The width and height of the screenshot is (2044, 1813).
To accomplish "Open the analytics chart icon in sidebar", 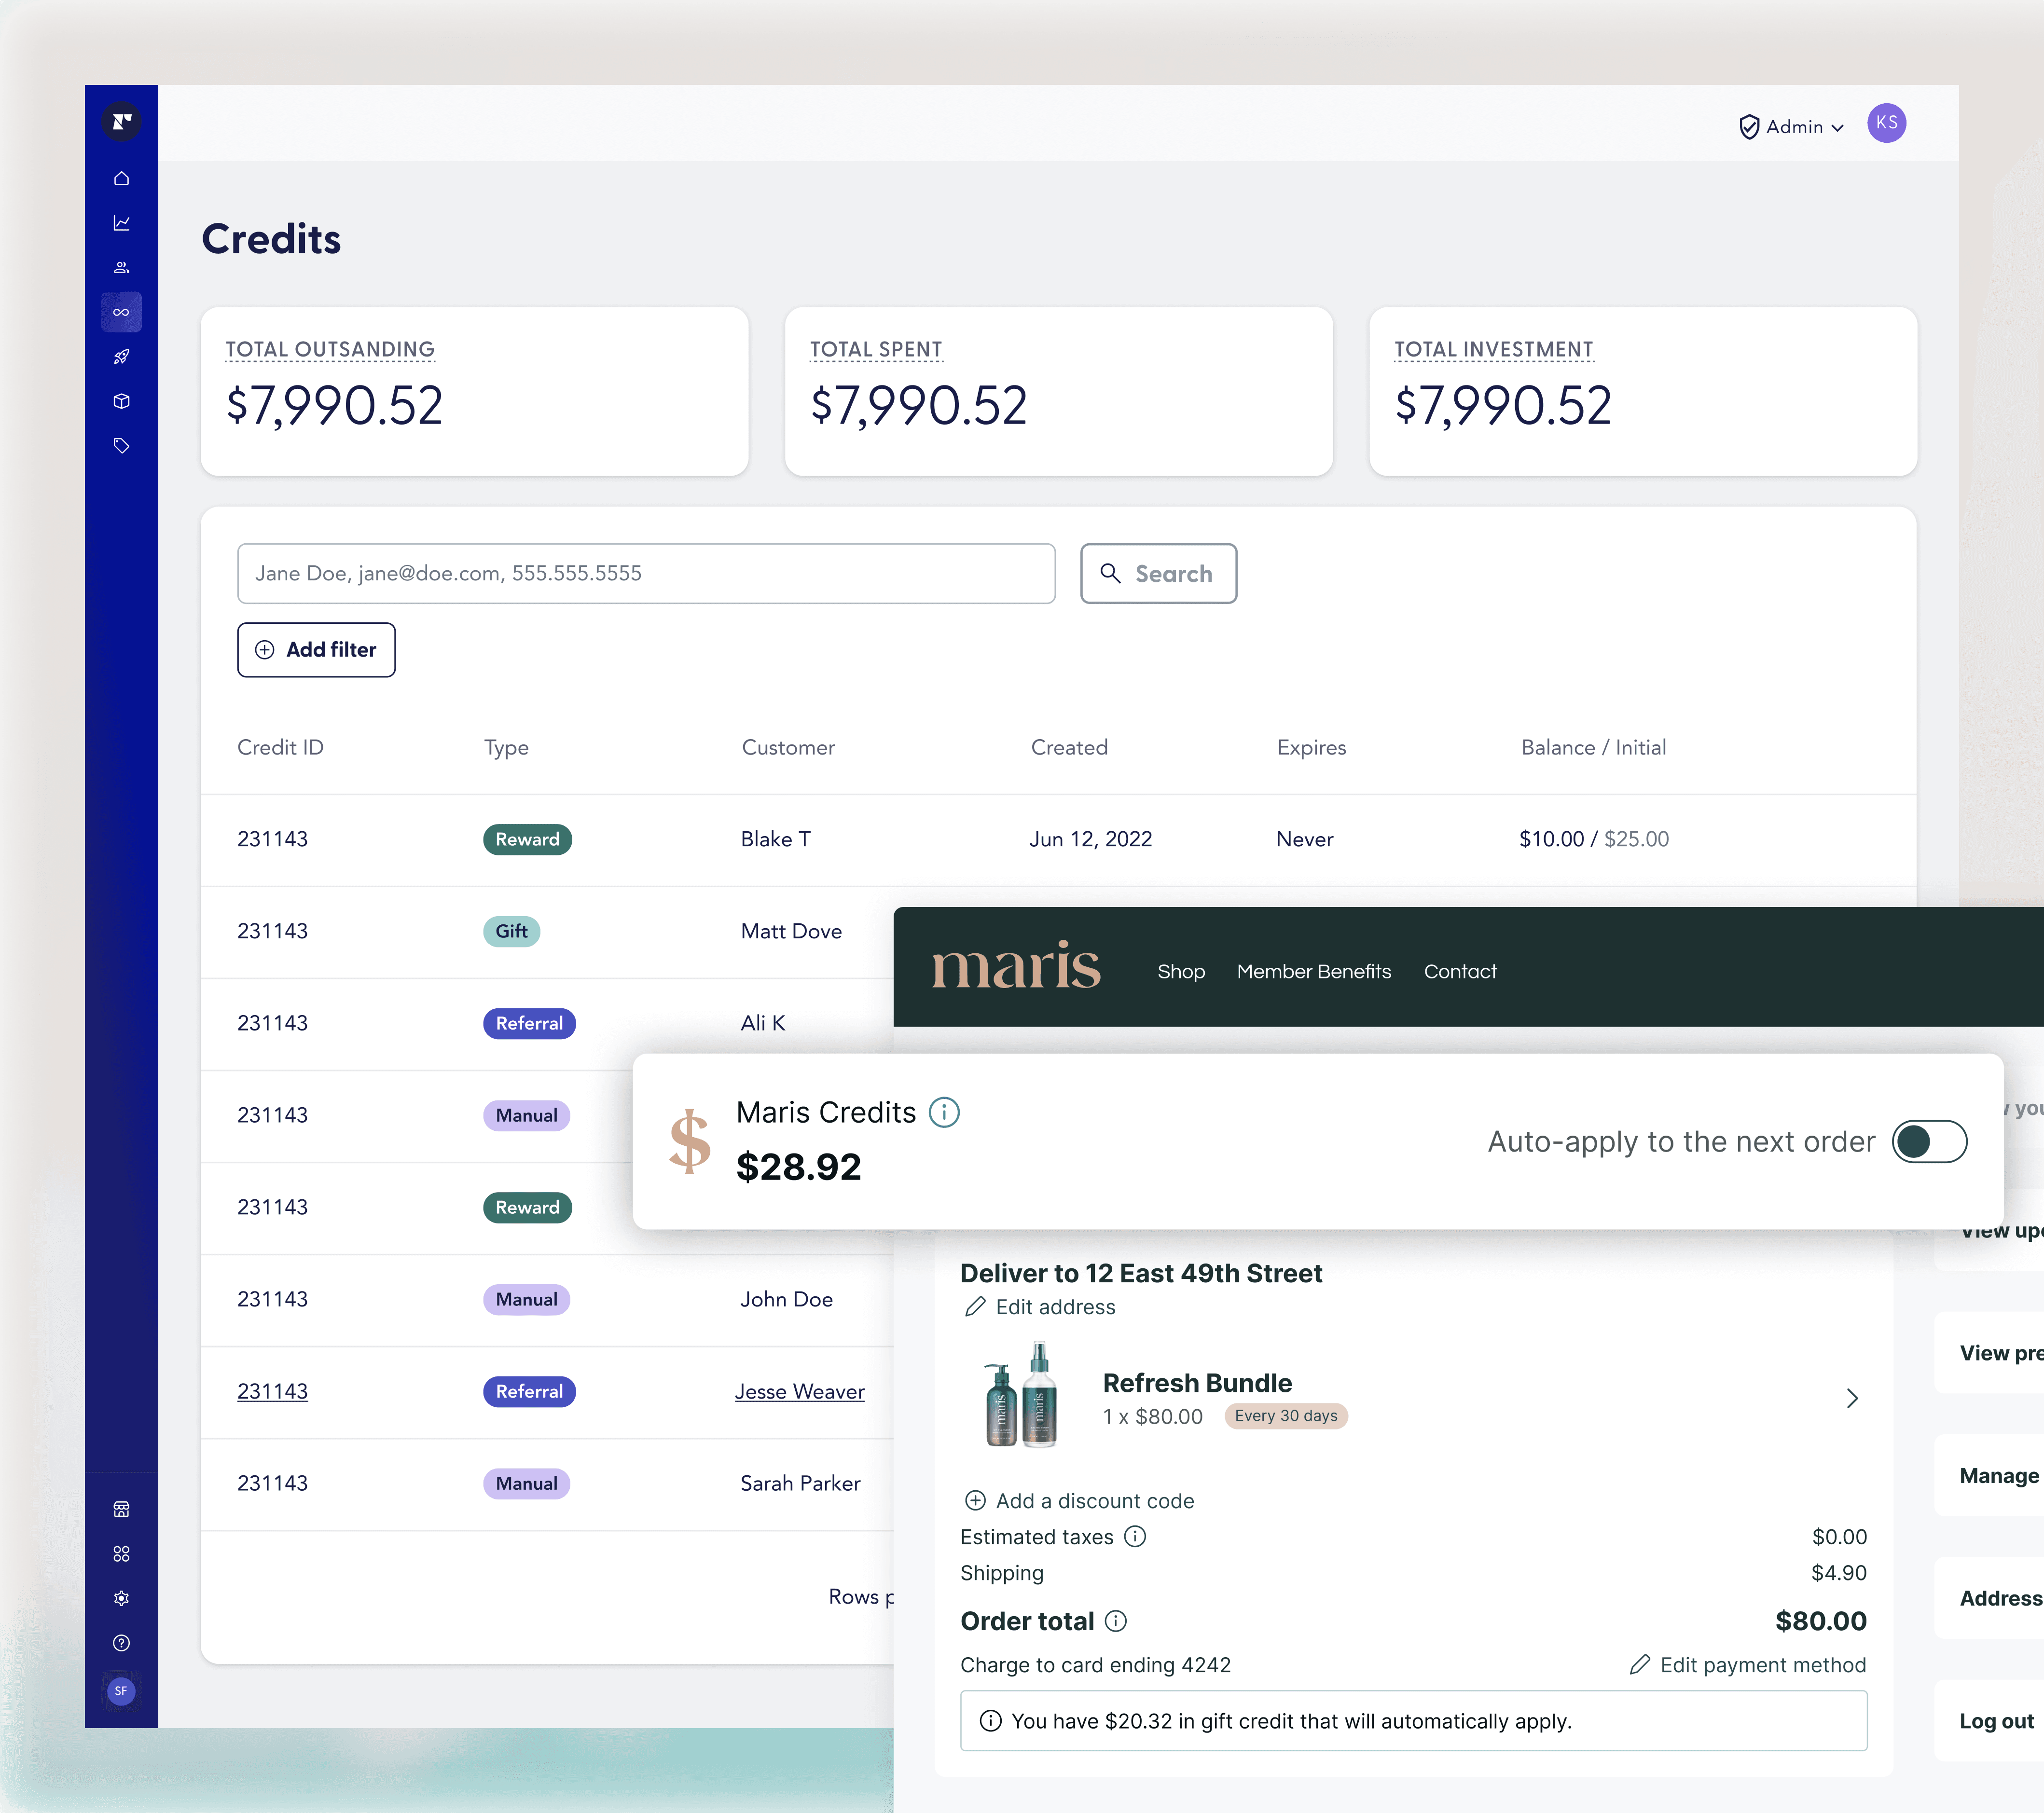I will point(121,223).
